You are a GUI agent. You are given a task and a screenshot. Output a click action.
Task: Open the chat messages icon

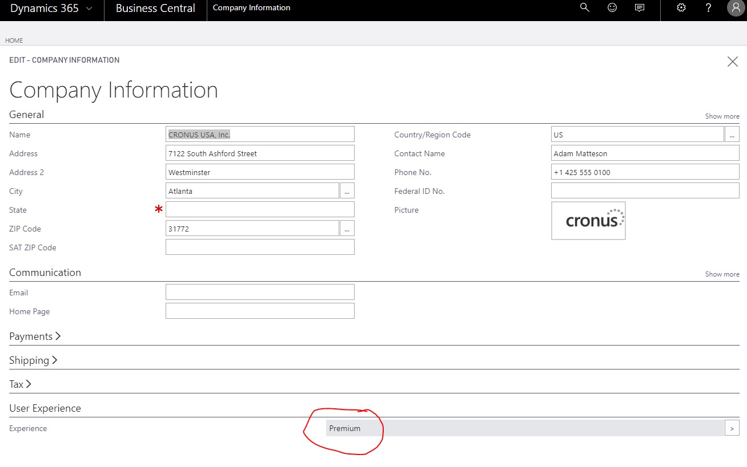point(640,8)
